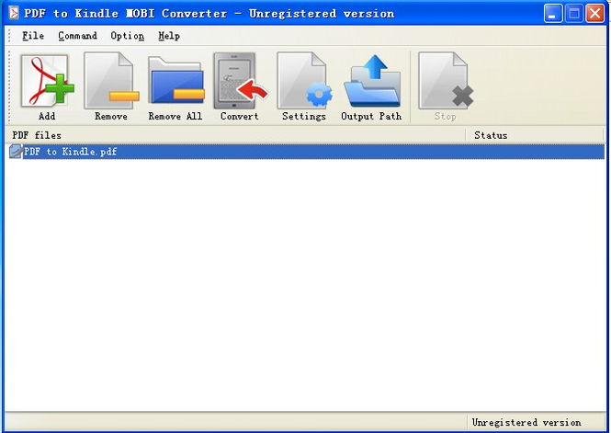This screenshot has height=433, width=611.
Task: Open the Help menu
Action: pos(169,36)
